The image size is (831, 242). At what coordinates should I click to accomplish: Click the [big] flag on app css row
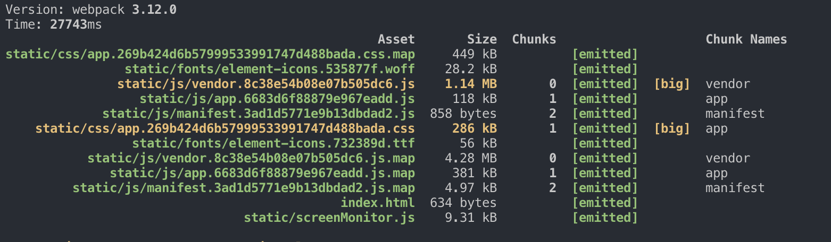coord(672,128)
